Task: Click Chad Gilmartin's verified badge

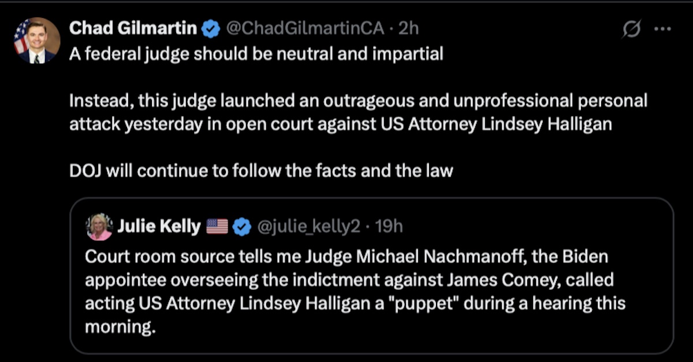Action: (211, 26)
